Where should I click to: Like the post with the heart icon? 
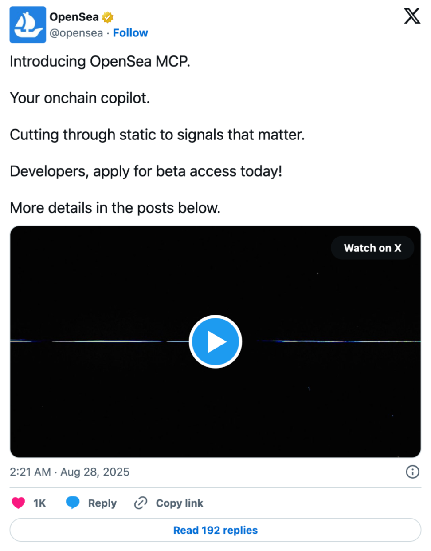(x=18, y=503)
